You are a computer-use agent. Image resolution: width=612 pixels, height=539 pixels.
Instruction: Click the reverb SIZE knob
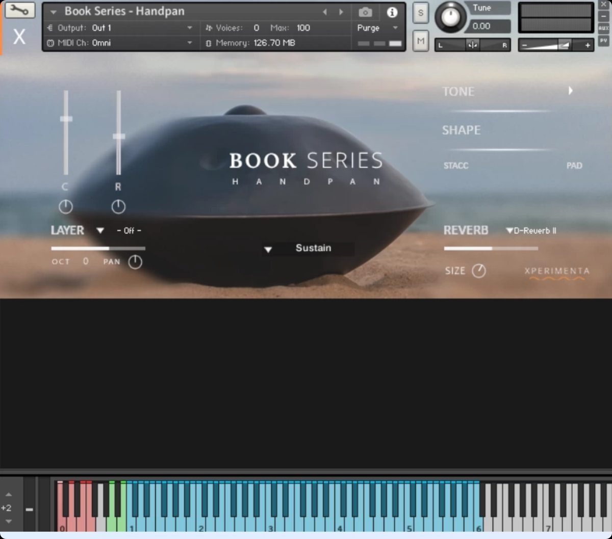coord(478,271)
